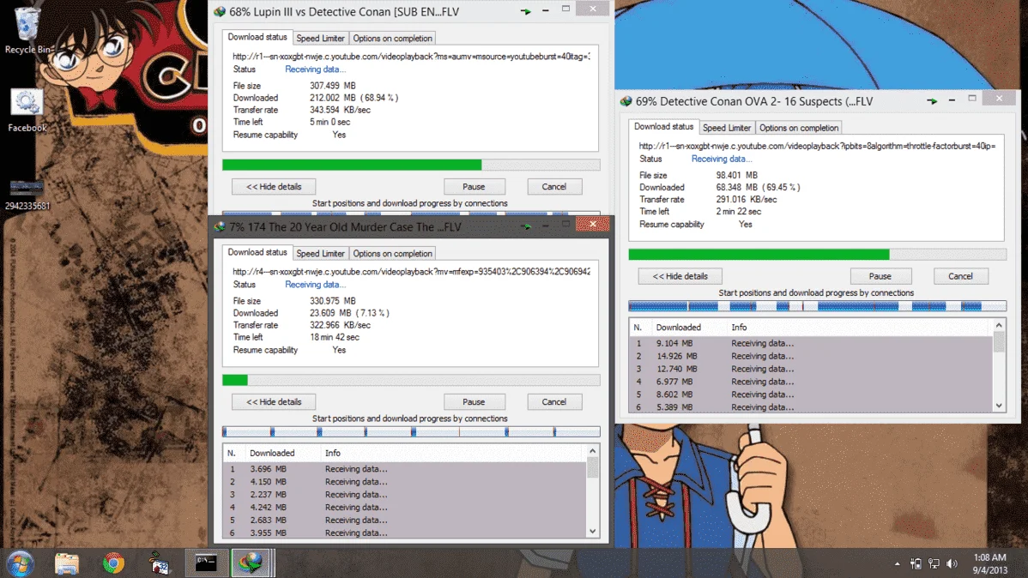Click green arrow icon in Lupin III title bar

coord(525,11)
